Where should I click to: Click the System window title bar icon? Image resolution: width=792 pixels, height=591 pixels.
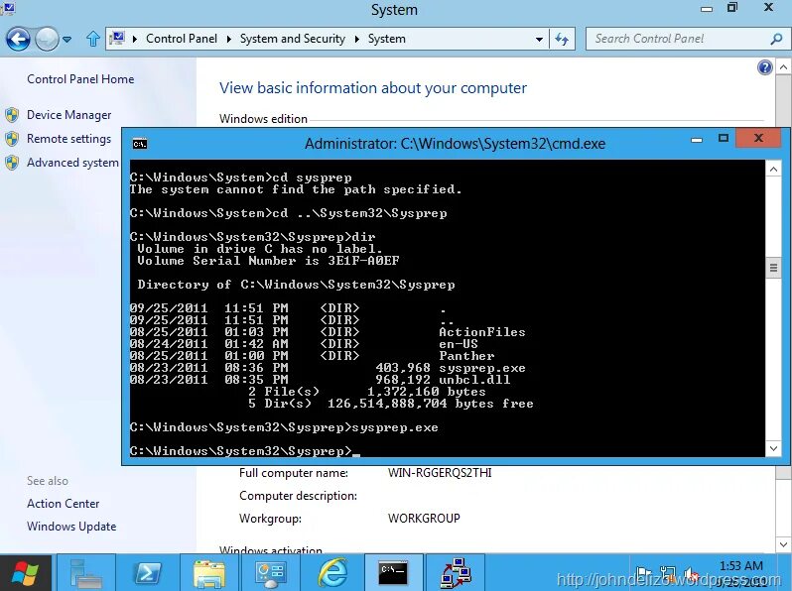point(9,8)
